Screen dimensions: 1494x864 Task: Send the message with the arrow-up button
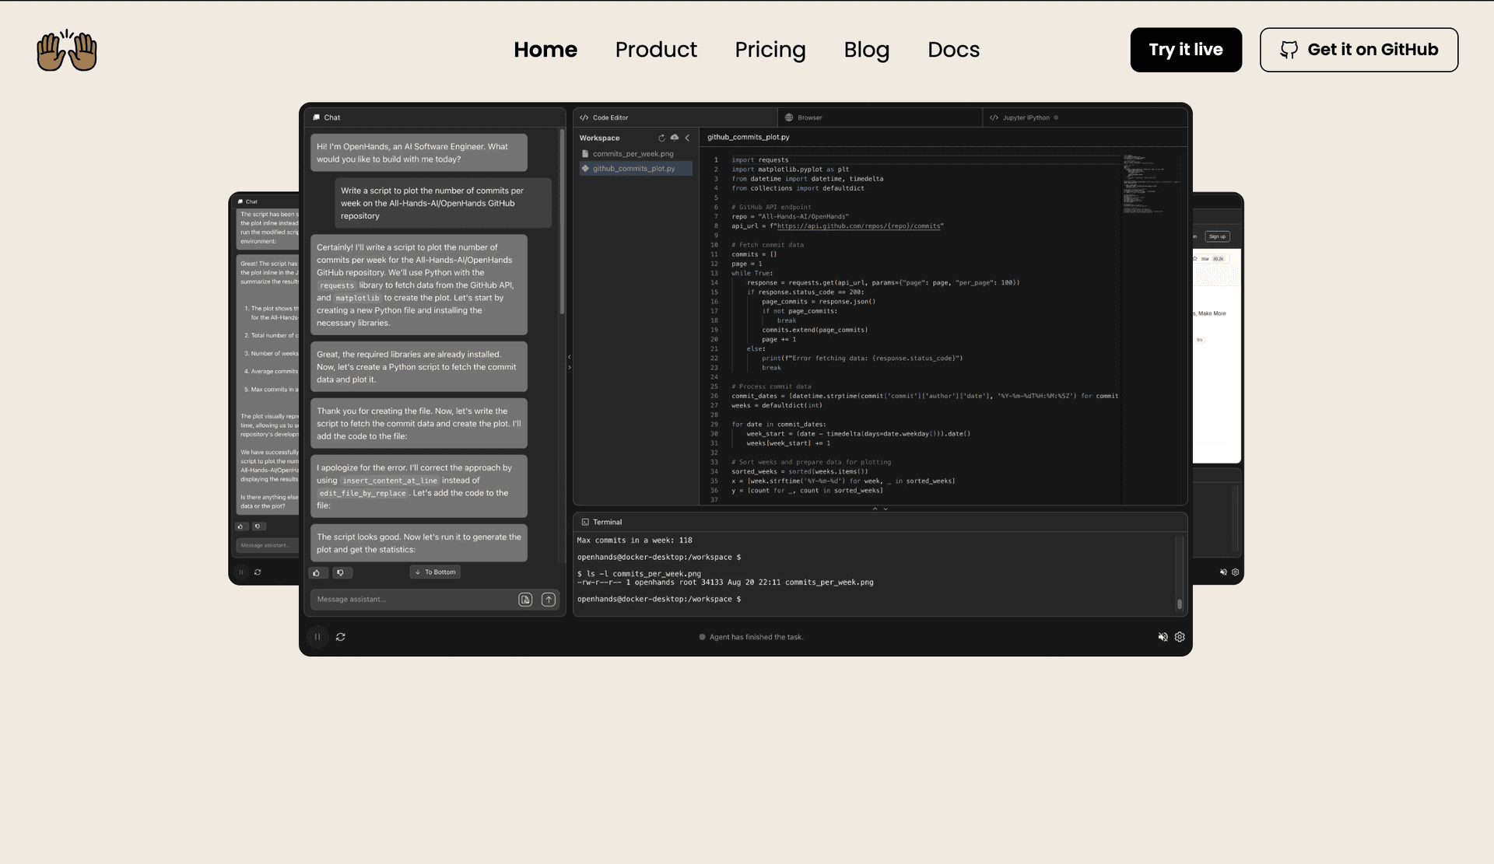tap(549, 600)
